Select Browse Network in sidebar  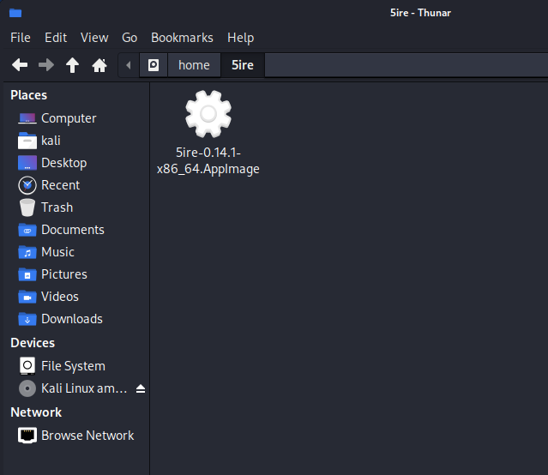click(x=87, y=436)
